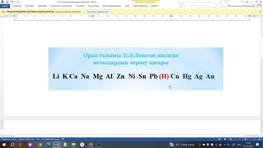The width and height of the screenshot is (263, 148).
Task: Switch to the ГЛАВНАЯ ribbon tab
Action: [x=17, y=6]
